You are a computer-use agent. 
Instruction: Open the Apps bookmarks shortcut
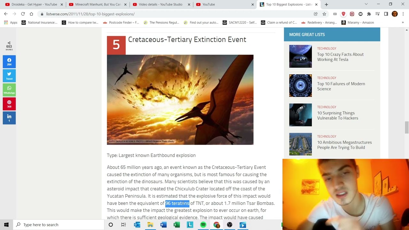coord(11,23)
